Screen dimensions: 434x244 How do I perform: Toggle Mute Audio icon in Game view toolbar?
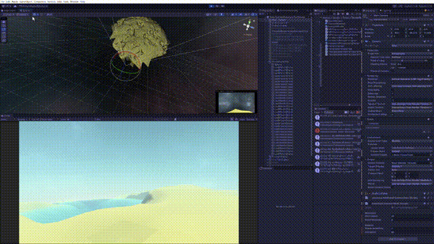click(x=232, y=119)
